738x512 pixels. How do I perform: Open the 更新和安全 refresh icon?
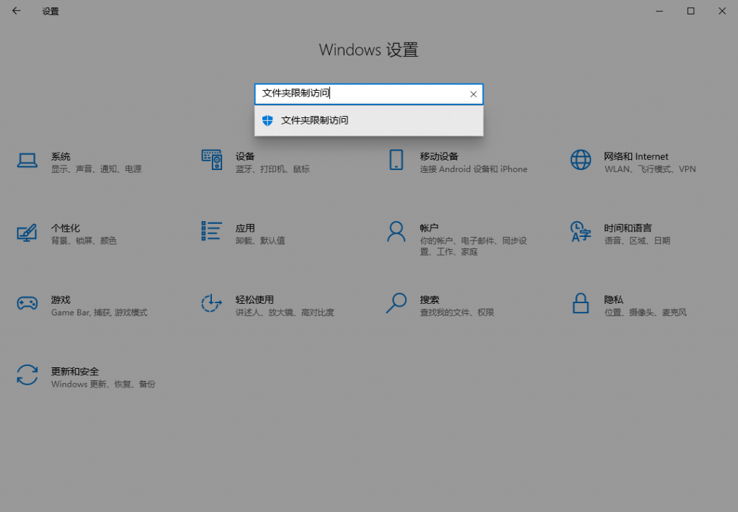click(27, 375)
